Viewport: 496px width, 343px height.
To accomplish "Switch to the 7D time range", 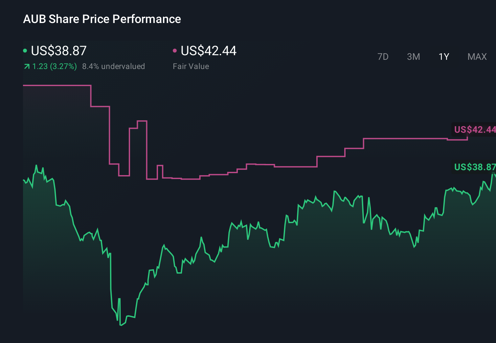I will [383, 57].
